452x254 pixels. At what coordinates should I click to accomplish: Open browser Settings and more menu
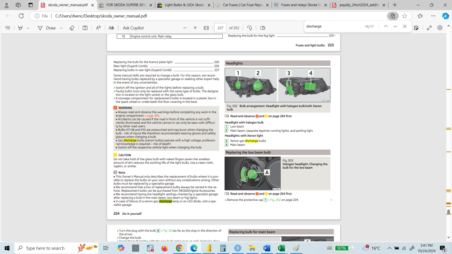pos(433,16)
